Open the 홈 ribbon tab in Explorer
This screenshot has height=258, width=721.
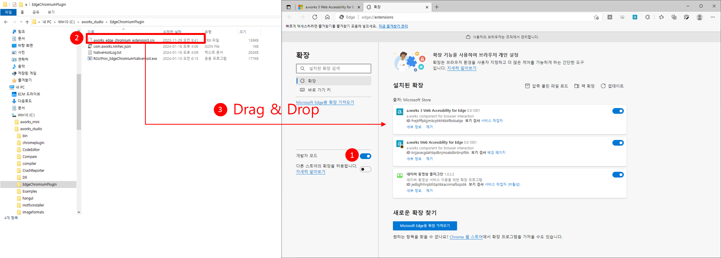tap(22, 12)
